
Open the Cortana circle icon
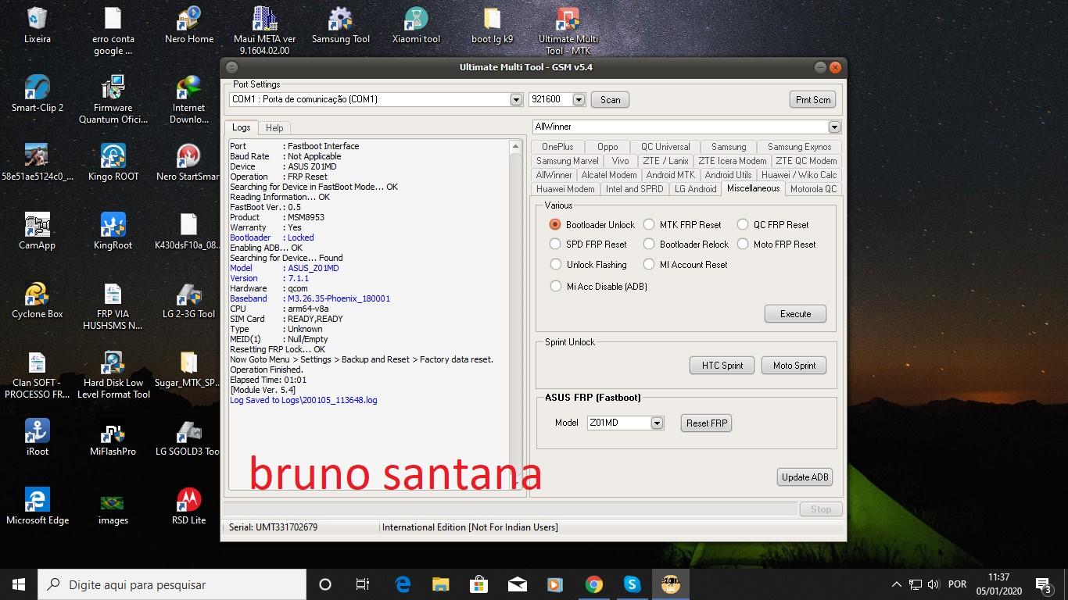coord(325,584)
